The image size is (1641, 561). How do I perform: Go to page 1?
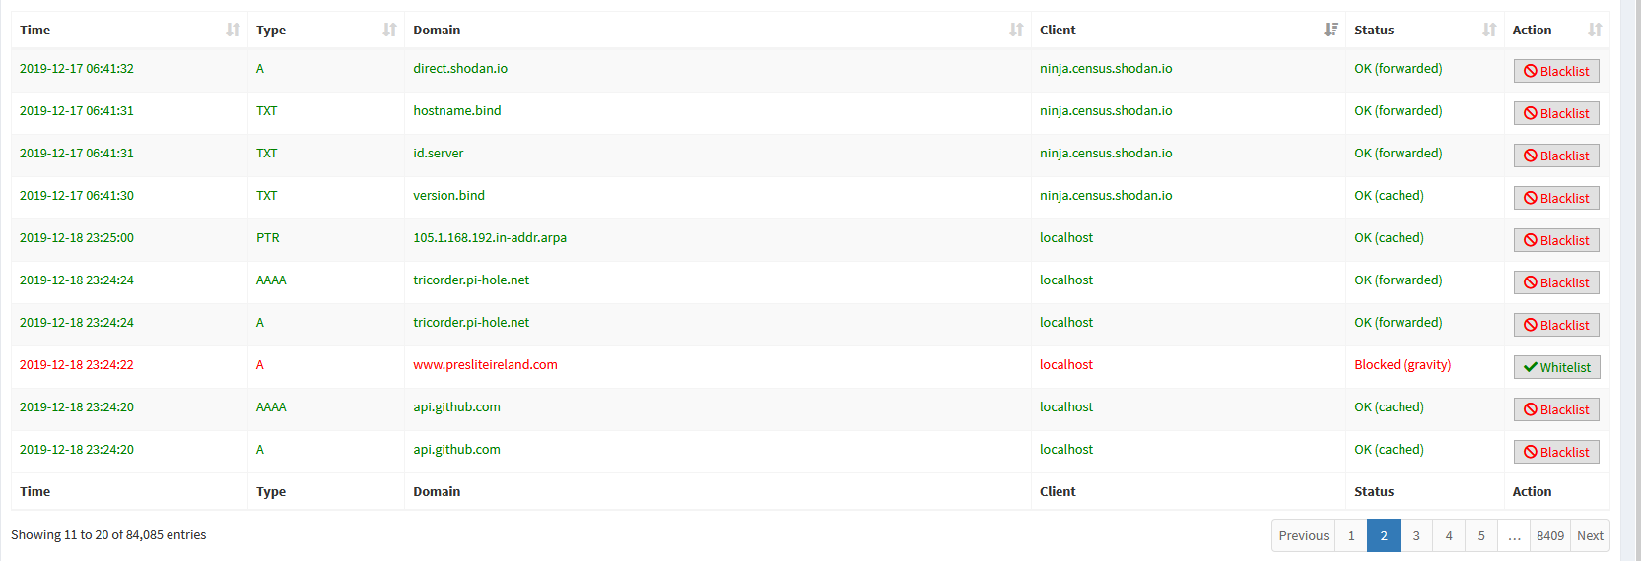pos(1351,535)
